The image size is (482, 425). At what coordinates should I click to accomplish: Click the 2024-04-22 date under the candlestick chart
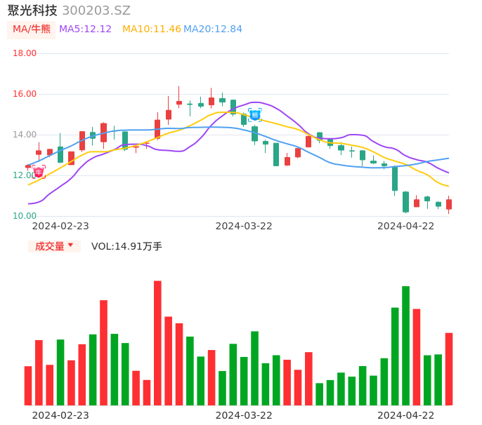point(406,227)
